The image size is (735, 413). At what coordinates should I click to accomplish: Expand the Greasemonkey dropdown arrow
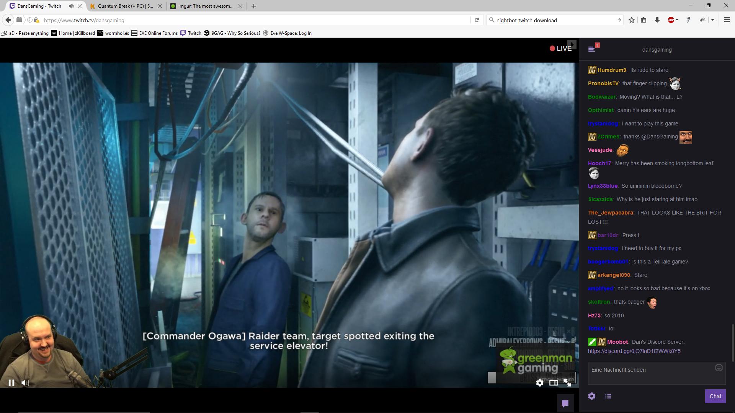click(x=712, y=20)
